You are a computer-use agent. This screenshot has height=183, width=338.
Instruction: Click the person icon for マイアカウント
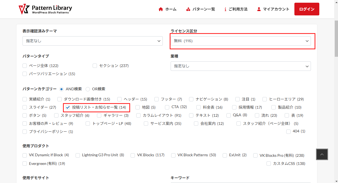pos(259,9)
